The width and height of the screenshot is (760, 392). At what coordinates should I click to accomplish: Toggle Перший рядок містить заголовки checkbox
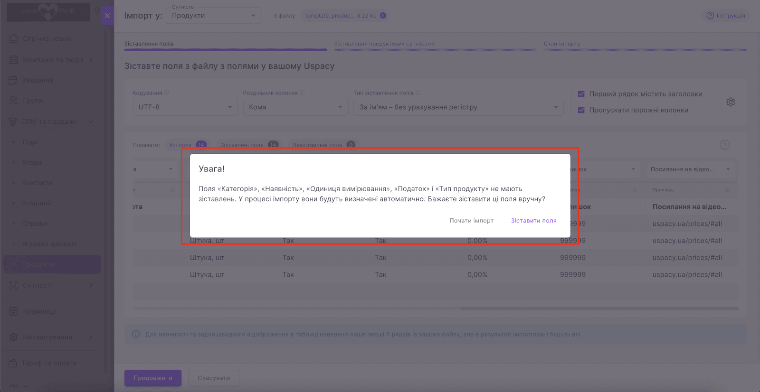pos(581,94)
